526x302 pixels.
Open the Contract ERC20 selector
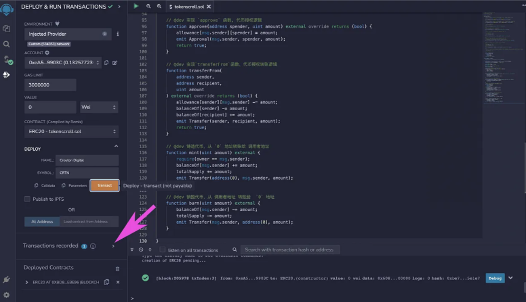[x=71, y=132]
